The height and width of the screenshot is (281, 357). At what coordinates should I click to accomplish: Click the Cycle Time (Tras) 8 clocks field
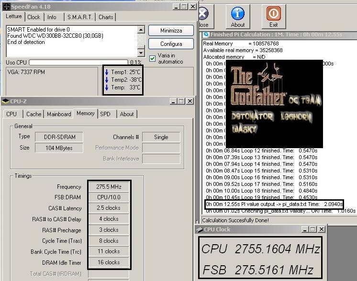coord(109,240)
